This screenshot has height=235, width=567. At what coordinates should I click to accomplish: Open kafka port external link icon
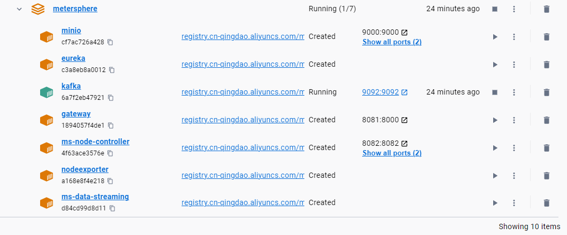[404, 92]
